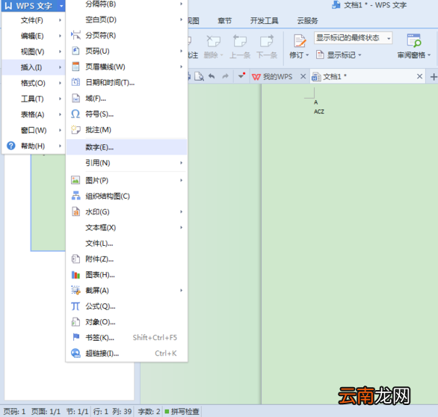
Task: Open the 格式(O) menu
Action: [x=34, y=83]
